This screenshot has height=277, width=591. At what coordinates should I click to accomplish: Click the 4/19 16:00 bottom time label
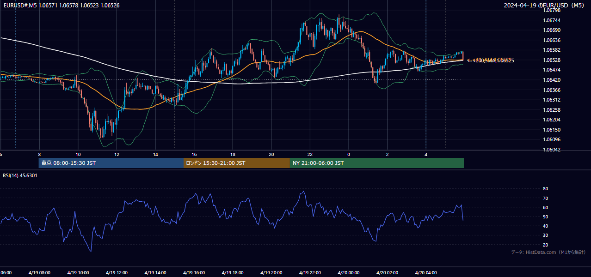(194, 273)
